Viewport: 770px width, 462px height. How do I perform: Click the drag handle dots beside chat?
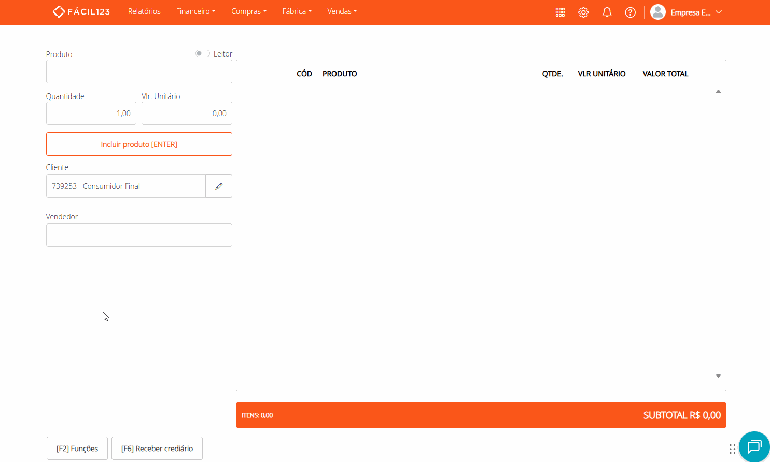click(x=732, y=449)
